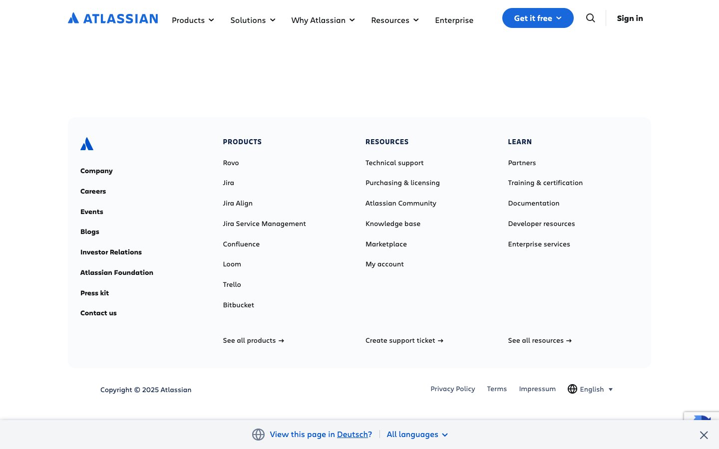Image resolution: width=719 pixels, height=449 pixels.
Task: Open the search magnifier icon
Action: pyautogui.click(x=590, y=18)
